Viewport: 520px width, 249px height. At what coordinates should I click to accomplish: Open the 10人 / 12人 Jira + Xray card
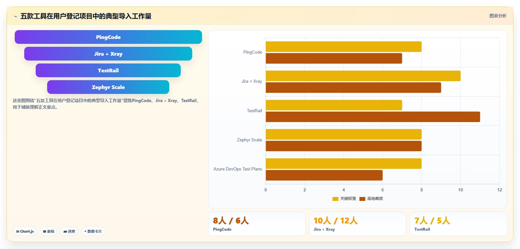pos(358,224)
